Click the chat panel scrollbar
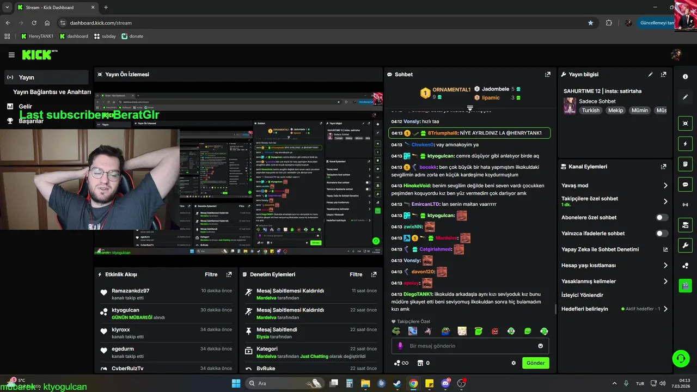The height and width of the screenshot is (392, 697). click(x=555, y=309)
